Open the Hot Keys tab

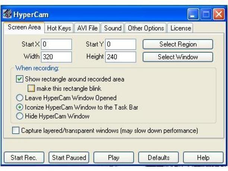[59, 28]
